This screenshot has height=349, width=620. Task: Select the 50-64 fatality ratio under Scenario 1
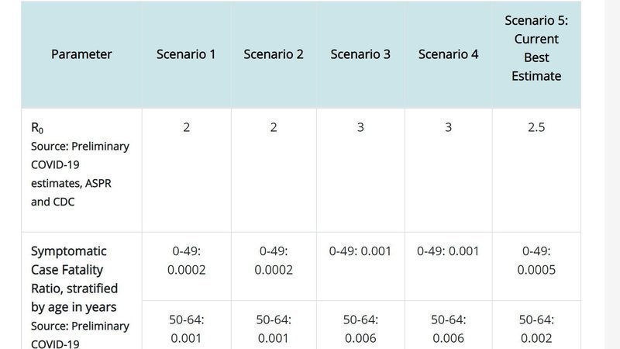pos(186,329)
